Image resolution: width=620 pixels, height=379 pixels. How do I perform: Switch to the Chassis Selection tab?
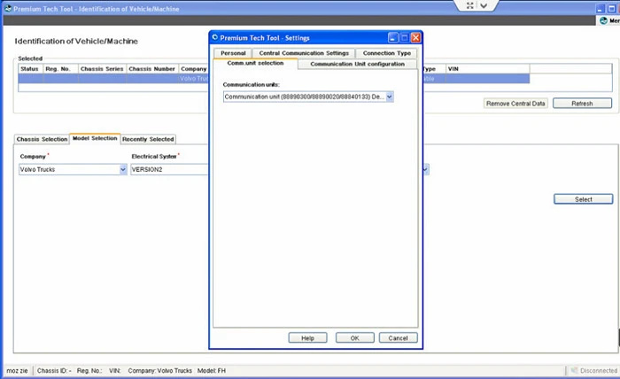tap(42, 139)
